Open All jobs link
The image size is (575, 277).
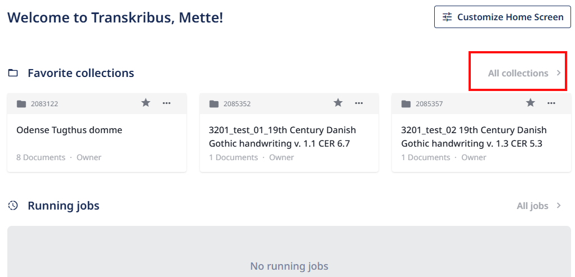pos(532,206)
